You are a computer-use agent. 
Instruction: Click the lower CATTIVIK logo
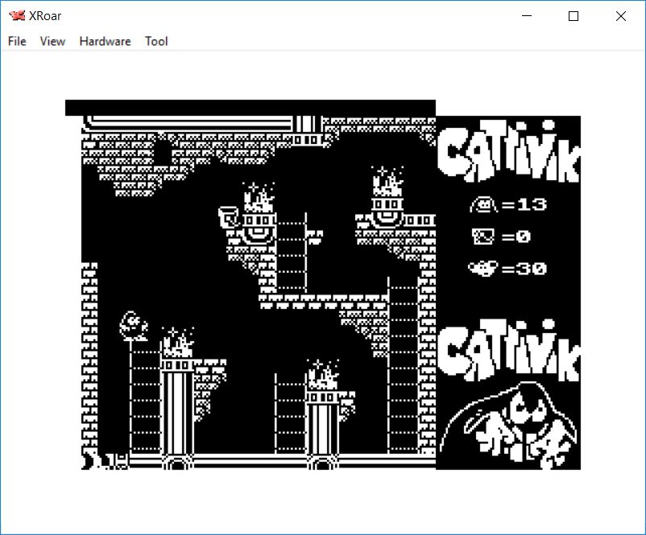click(509, 352)
